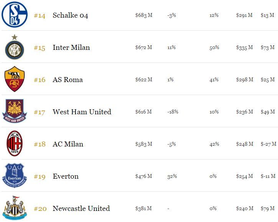Click the West Ham United crest
The image size is (278, 222).
tap(15, 111)
